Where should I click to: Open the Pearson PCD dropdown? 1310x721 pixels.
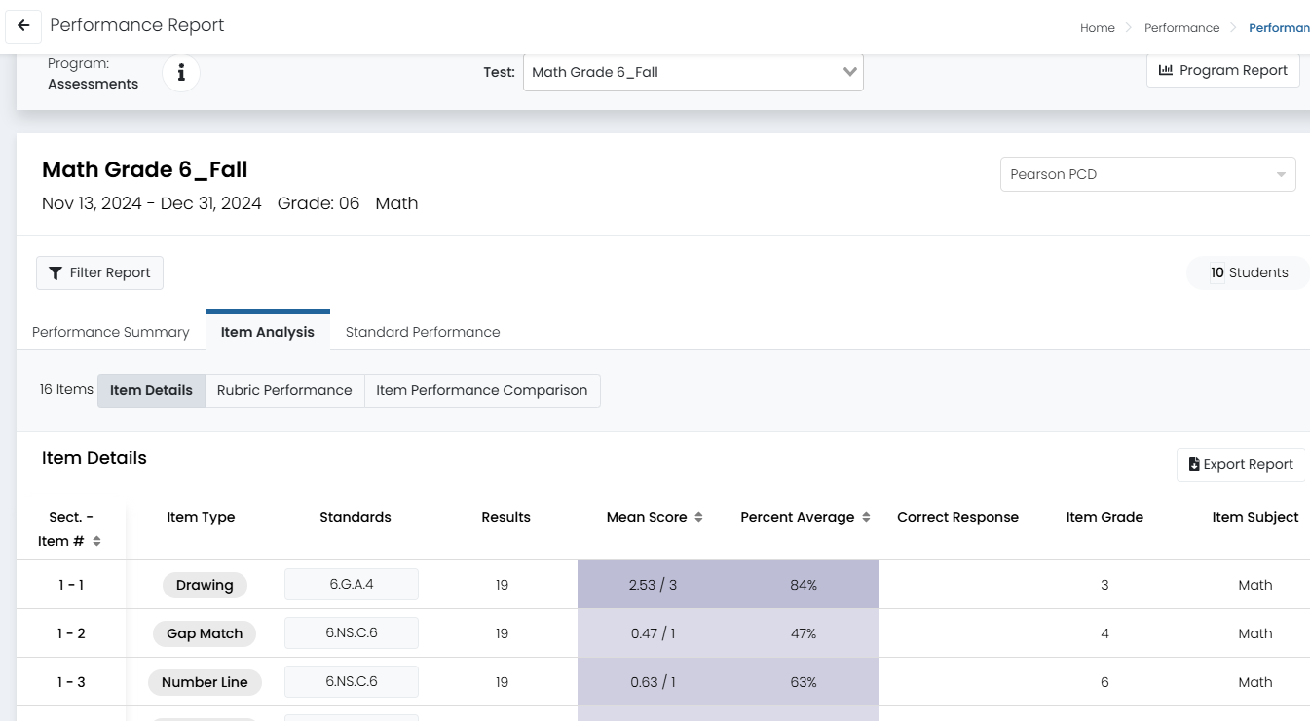[1148, 174]
